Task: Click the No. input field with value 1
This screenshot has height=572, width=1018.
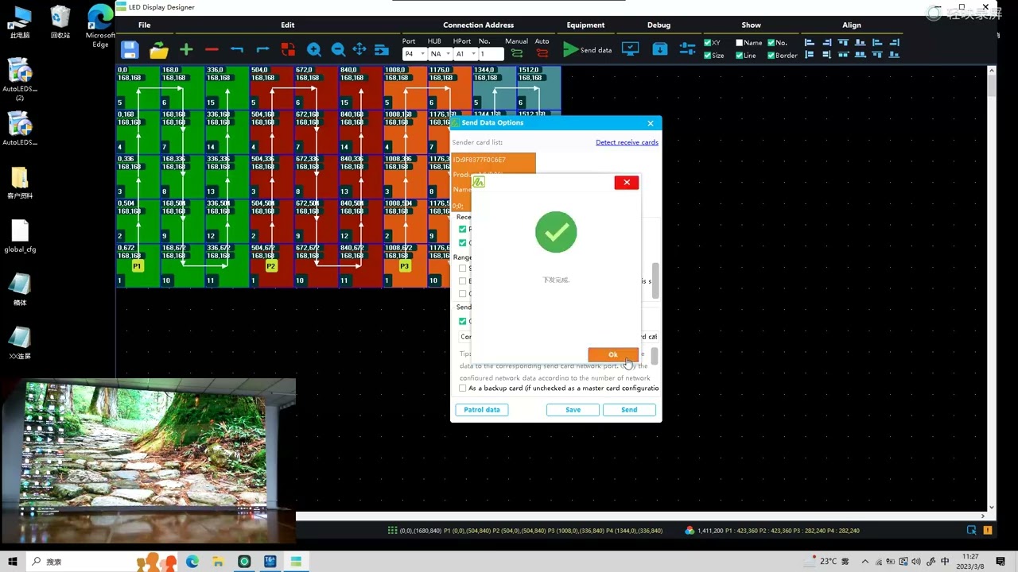Action: coord(491,54)
